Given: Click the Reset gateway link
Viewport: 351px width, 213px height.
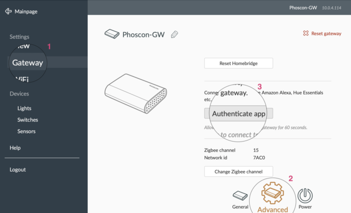Looking at the screenshot, I should coord(326,33).
